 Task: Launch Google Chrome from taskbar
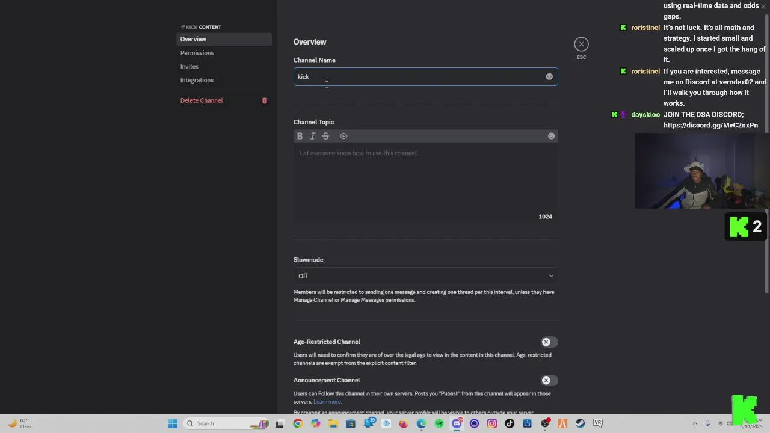point(297,423)
